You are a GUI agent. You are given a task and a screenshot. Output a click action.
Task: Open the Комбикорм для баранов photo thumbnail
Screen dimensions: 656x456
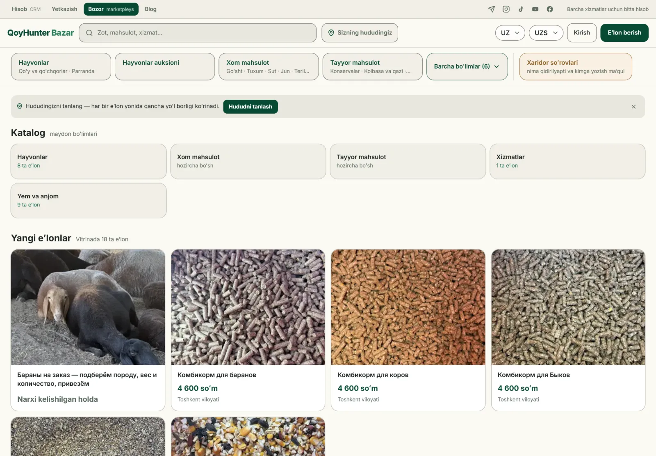(x=248, y=307)
